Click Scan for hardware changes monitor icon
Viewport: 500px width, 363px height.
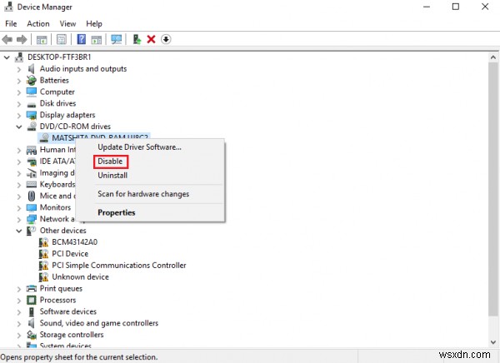click(117, 39)
